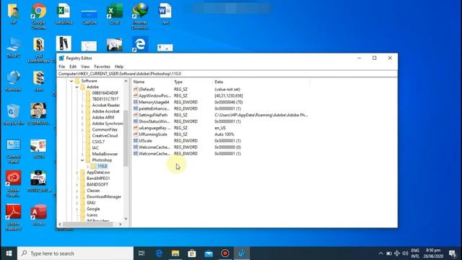The image size is (462, 260).
Task: Open the Edit menu
Action: (x=73, y=66)
